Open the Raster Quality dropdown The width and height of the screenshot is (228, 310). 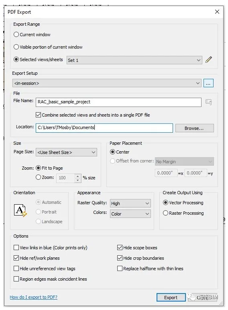tap(130, 203)
